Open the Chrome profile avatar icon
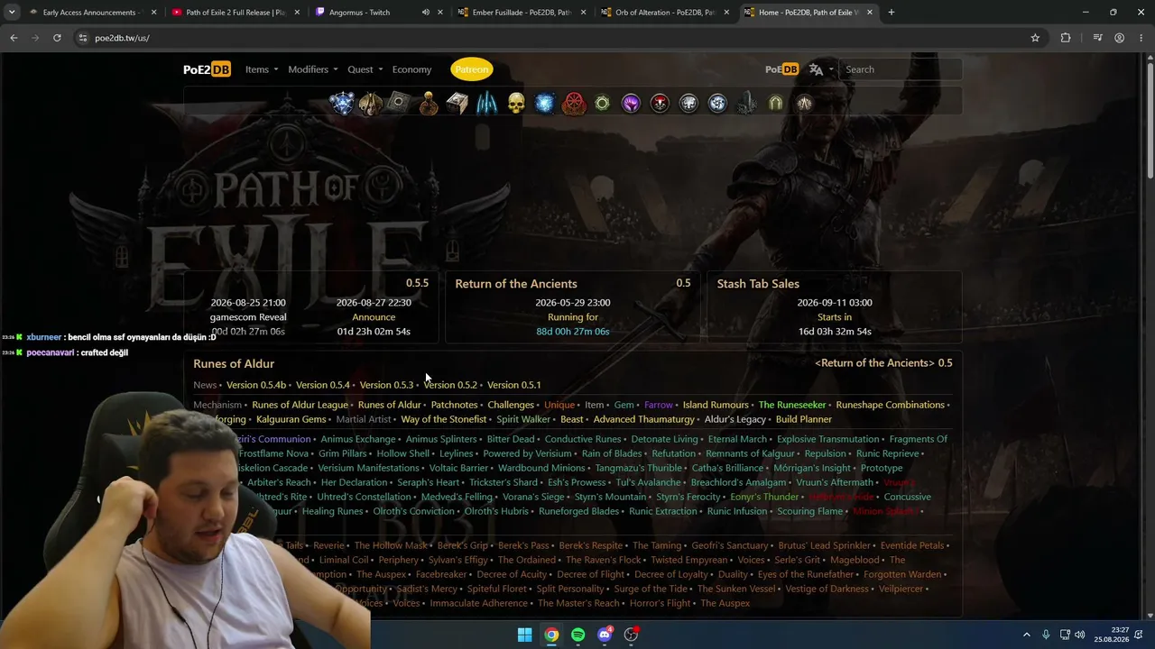This screenshot has height=649, width=1155. click(1120, 38)
